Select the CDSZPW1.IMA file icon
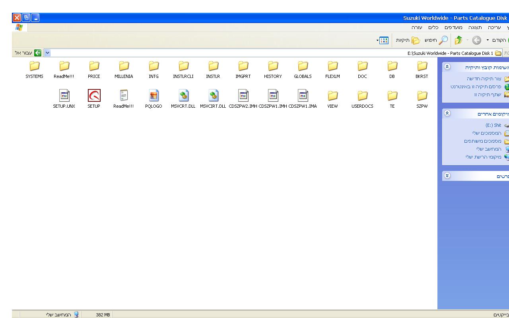Image resolution: width=509 pixels, height=318 pixels. 303,96
